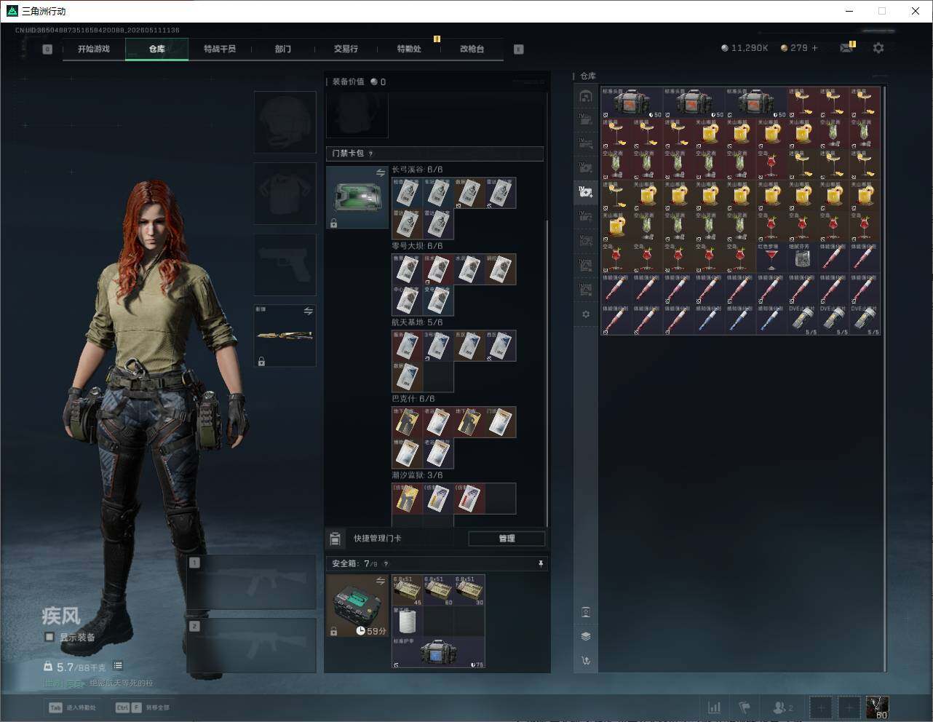Click the 11,290K currency balance
The height and width of the screenshot is (722, 933).
coord(745,48)
